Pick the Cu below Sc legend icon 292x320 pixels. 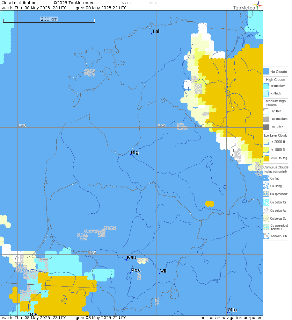click(266, 218)
